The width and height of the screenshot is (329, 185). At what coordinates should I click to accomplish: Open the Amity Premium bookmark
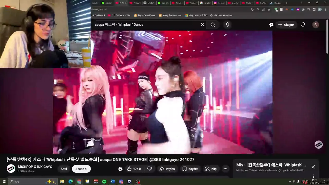coord(171,15)
